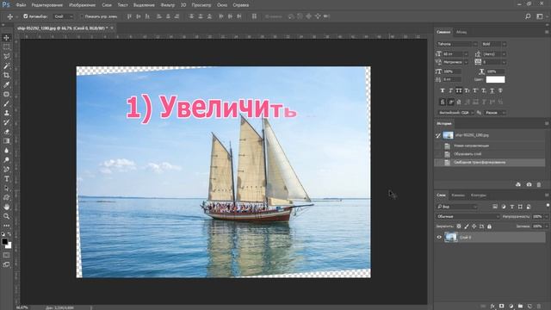Open the Обычные blend mode dropdown
This screenshot has height=310, width=551.
(x=467, y=216)
